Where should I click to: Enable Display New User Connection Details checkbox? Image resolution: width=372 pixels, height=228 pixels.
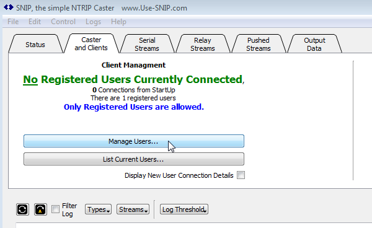click(241, 175)
